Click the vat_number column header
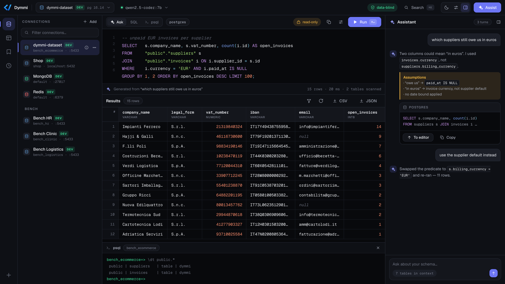Screen dimensions: 505x284 click(224, 115)
